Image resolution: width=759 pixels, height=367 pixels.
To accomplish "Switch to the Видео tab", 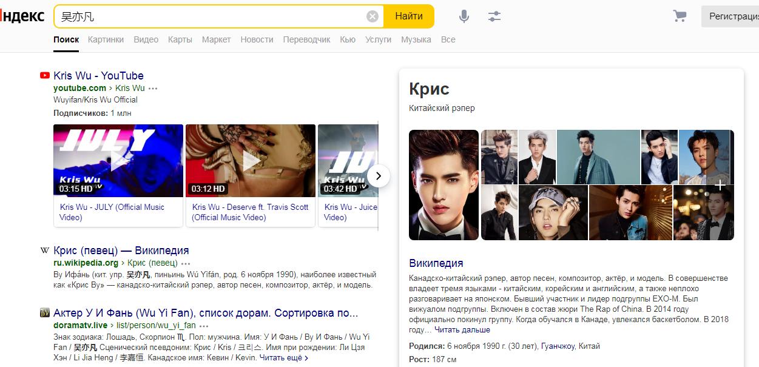I will coord(146,39).
